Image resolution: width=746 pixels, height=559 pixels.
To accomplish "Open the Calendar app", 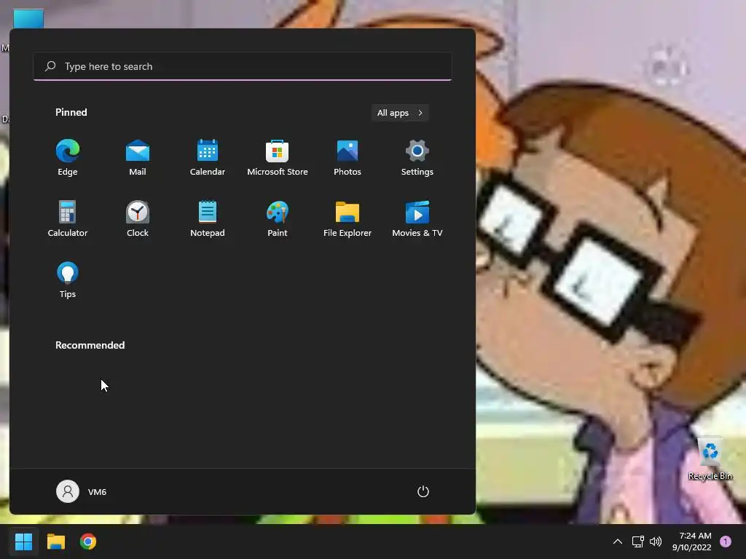I will click(208, 158).
